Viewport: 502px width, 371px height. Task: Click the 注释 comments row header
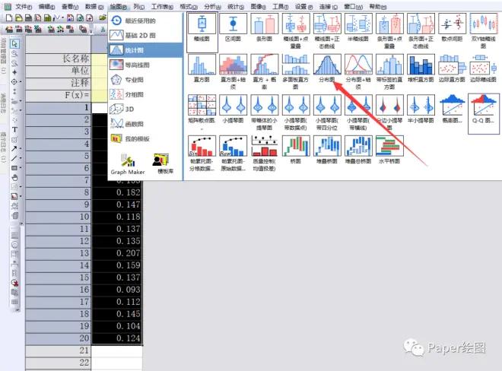coord(59,83)
